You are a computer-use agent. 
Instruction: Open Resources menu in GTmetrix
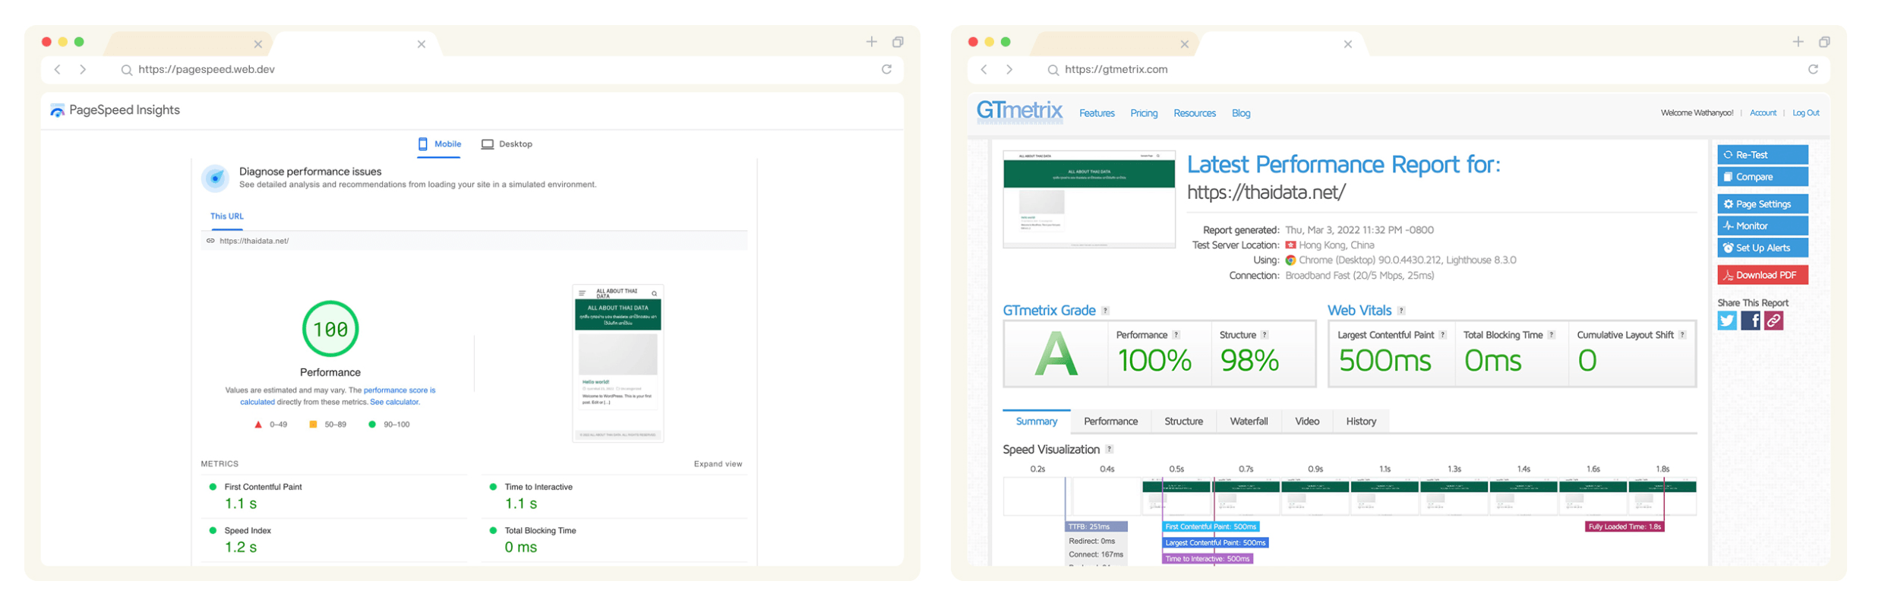coord(1195,113)
